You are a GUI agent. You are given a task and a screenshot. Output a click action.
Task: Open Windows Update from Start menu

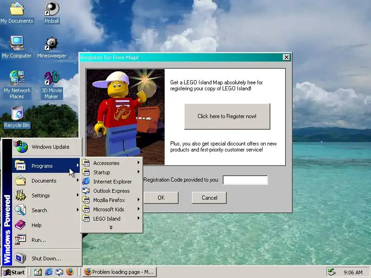coord(47,147)
